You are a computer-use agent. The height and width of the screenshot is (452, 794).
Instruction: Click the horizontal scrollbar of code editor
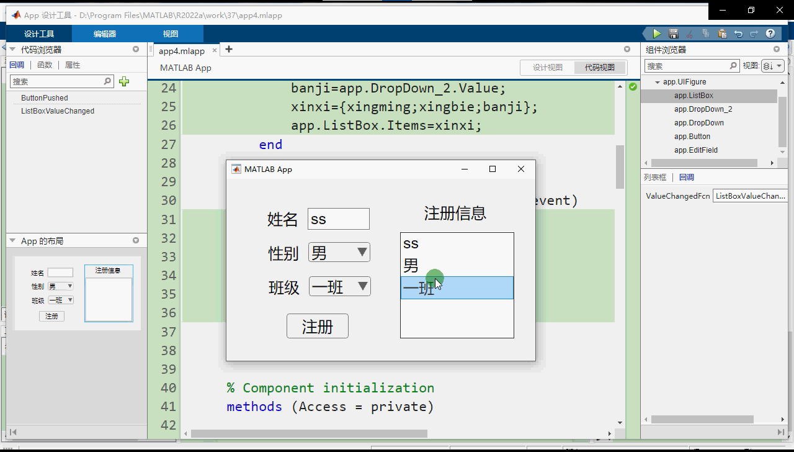309,433
